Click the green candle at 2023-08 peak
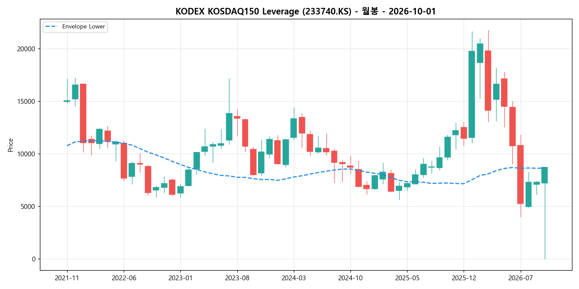This screenshot has height=289, width=579. click(229, 127)
